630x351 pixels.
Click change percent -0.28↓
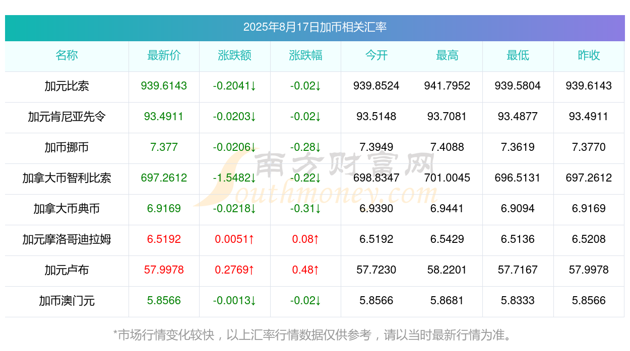305,147
